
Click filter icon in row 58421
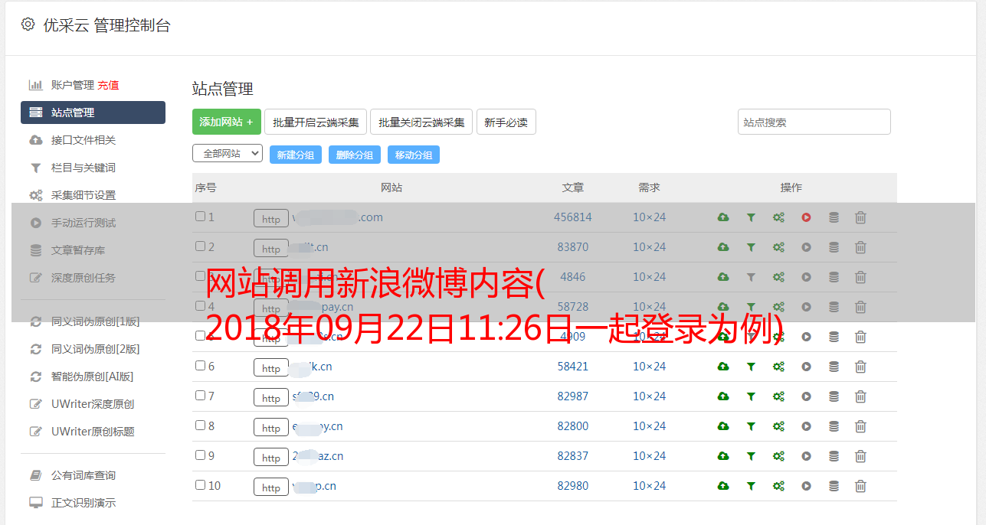tap(751, 367)
